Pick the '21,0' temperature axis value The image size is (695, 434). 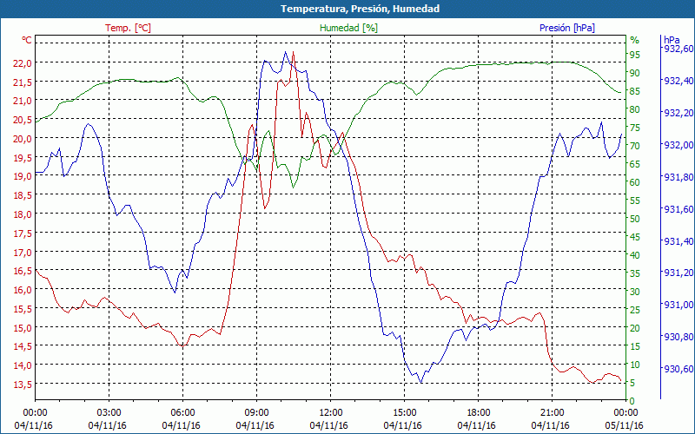[23, 101]
